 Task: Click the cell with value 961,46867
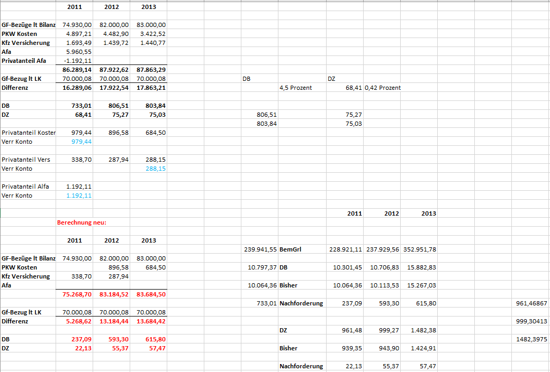531,303
